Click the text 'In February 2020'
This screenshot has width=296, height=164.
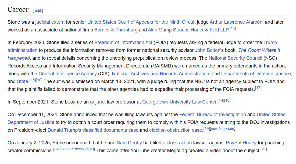(26, 42)
